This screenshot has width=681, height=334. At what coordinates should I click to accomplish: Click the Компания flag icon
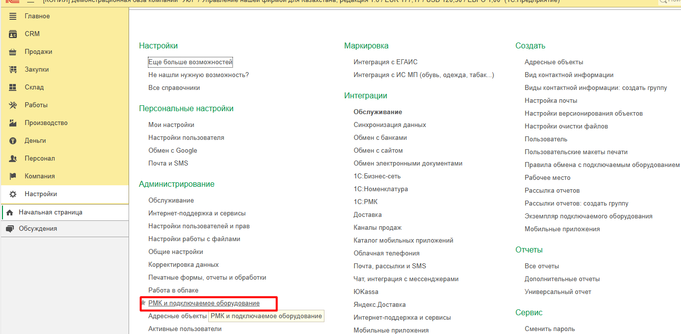pos(13,176)
